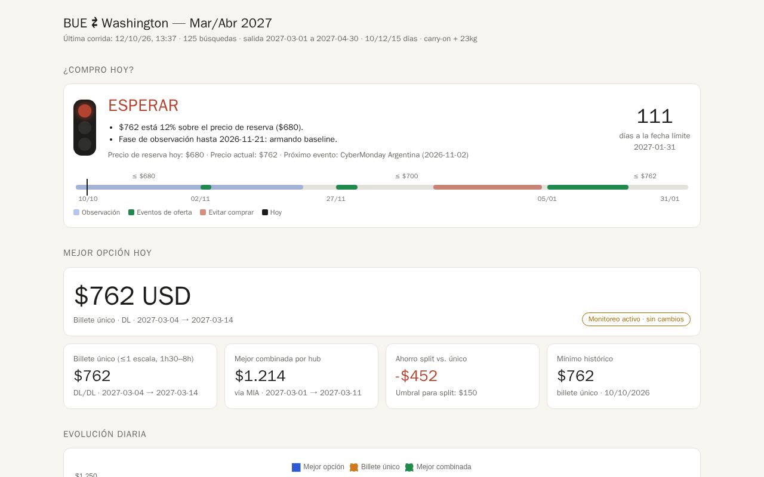Click the 111 days countdown number
Screen dimensions: 764x477
pyautogui.click(x=655, y=116)
